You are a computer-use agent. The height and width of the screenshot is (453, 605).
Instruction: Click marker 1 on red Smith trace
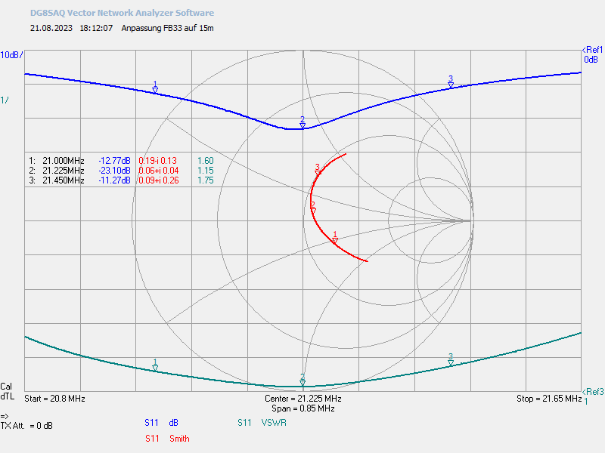point(335,237)
